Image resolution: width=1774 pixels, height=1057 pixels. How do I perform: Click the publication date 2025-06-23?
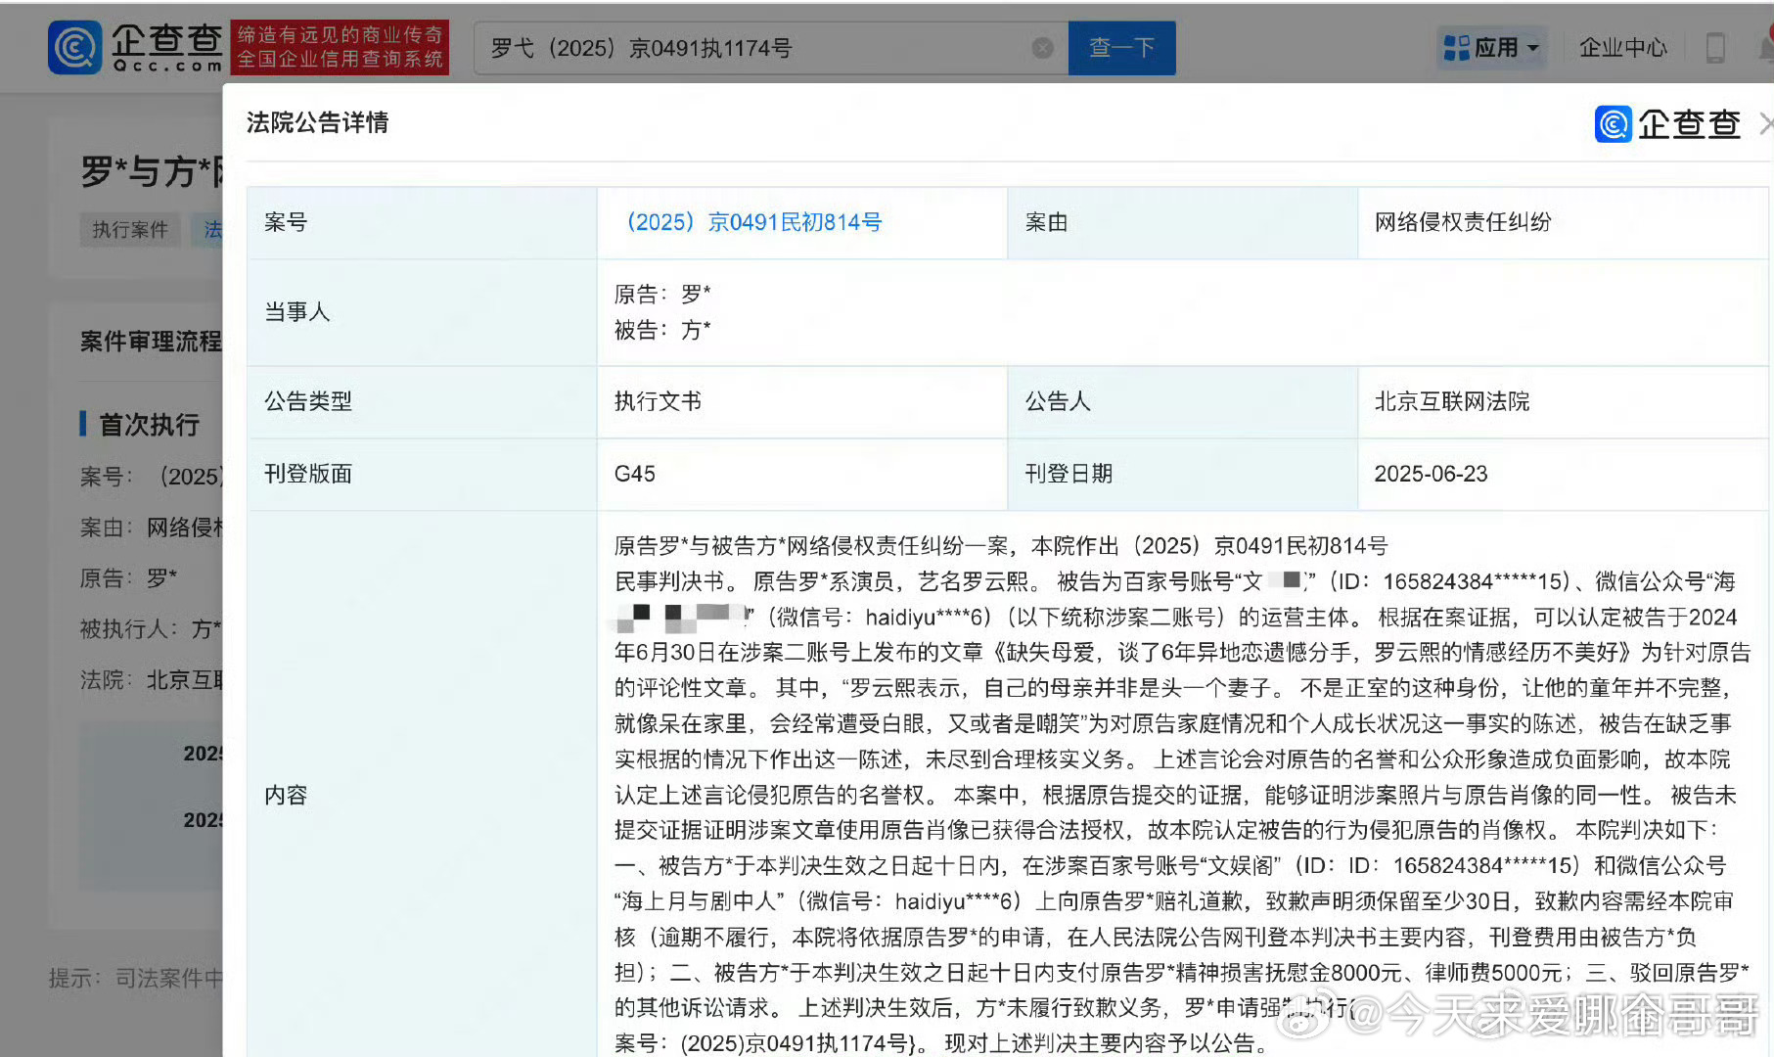tap(1430, 474)
